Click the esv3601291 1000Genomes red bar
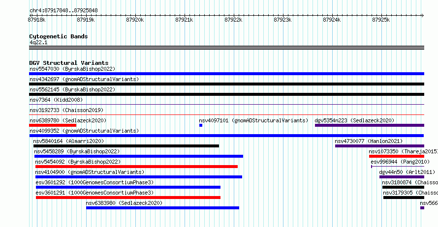The height and width of the screenshot is (227, 438). pos(128,198)
